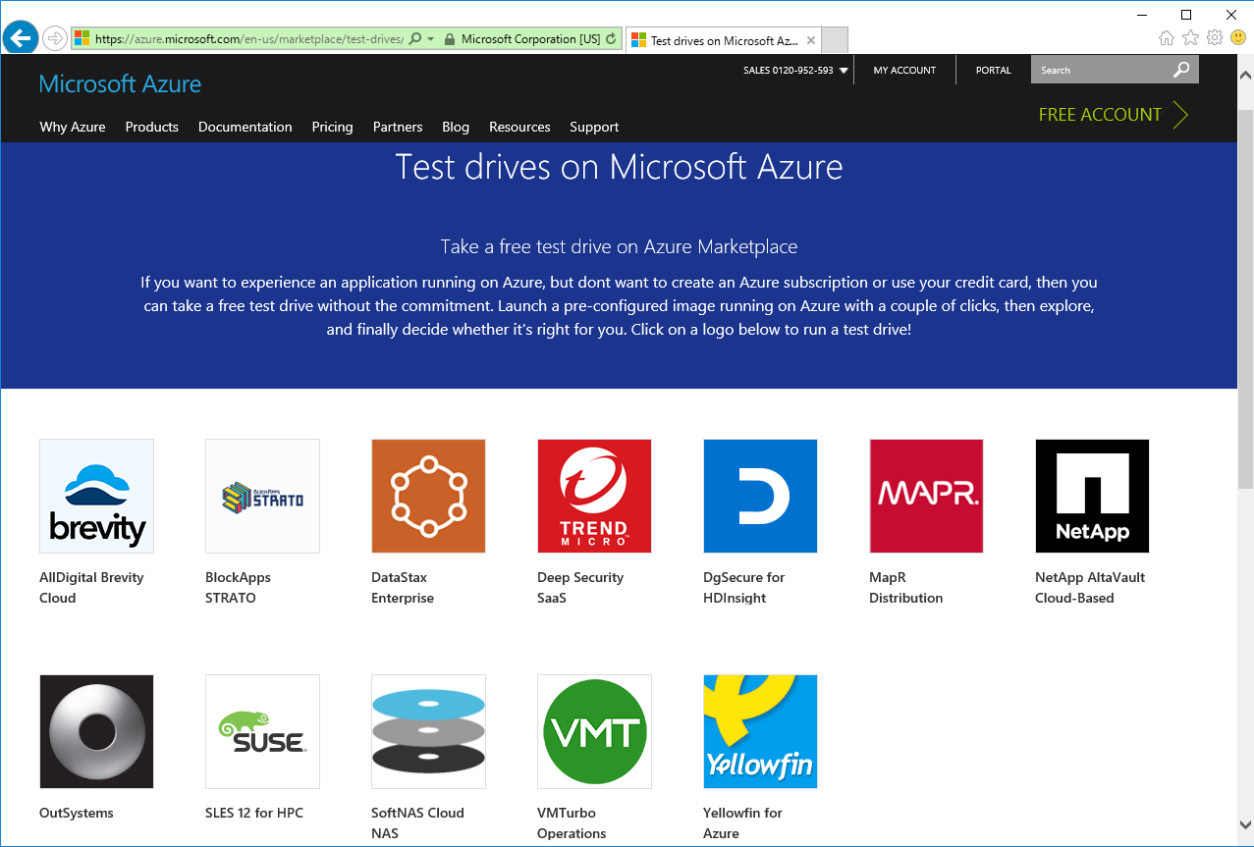Select the DataStax Enterprise logo
Screen dimensions: 1254x847
[427, 496]
